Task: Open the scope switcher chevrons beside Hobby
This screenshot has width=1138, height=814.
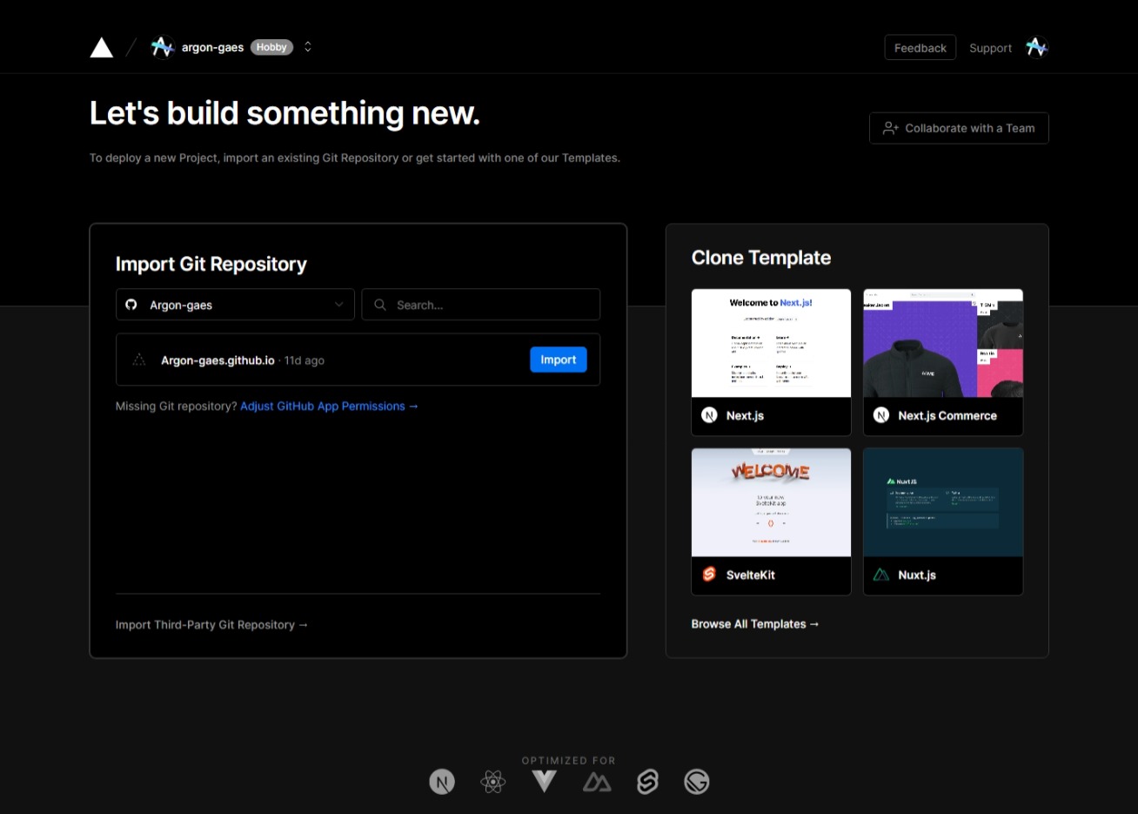Action: 308,47
